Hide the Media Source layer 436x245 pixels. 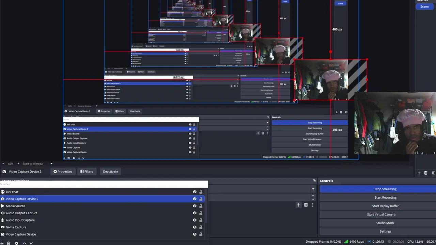pos(194,206)
